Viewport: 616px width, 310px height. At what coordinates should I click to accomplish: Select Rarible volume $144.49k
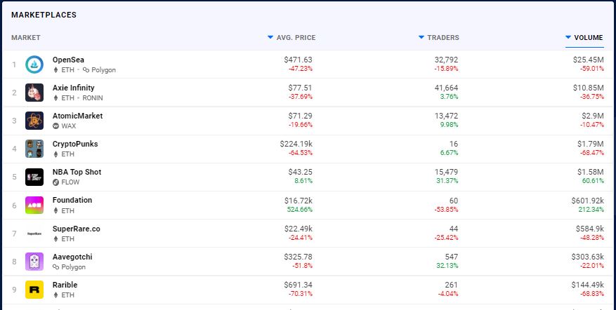[588, 285]
